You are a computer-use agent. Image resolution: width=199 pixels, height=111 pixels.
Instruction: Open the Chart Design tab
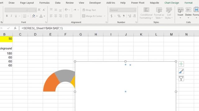[172, 3]
